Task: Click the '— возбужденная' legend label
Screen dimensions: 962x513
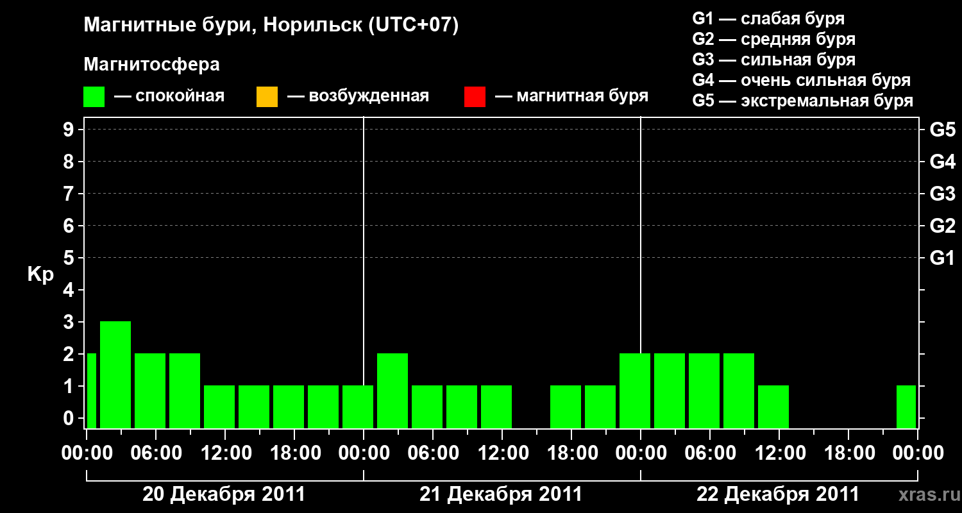Action: click(x=358, y=96)
